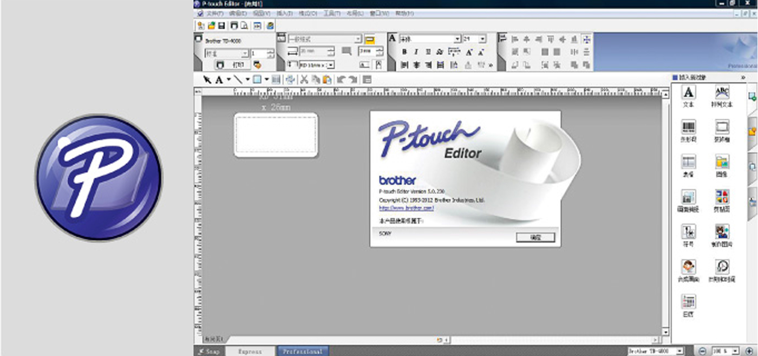Viewport: 758px width, 356px height.
Task: Click the OK button in the About dialog
Action: click(x=535, y=237)
